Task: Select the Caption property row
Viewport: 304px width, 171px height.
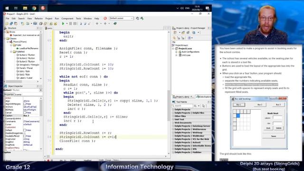Action: pyautogui.click(x=22, y=115)
